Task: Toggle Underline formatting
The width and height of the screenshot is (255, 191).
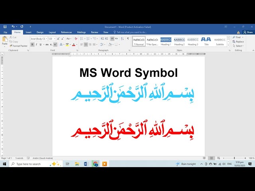Action: [x=41, y=45]
